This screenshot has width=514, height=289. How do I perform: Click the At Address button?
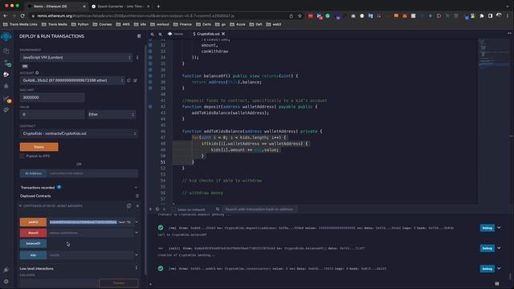33,173
